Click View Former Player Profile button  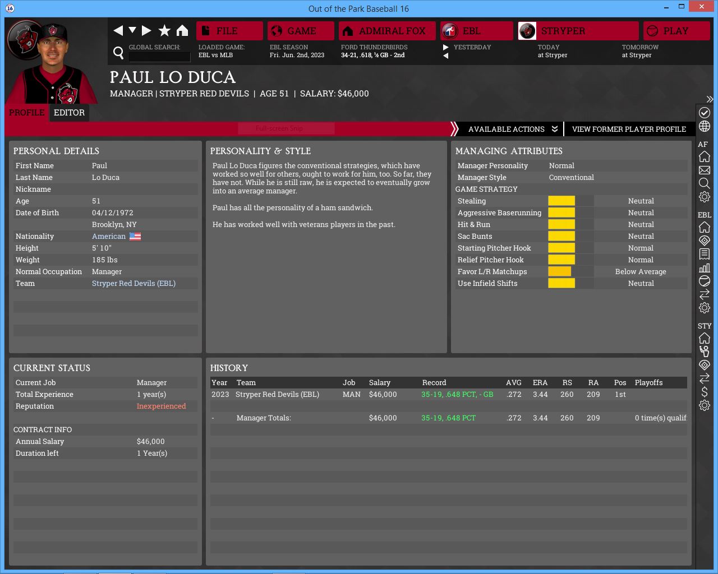click(x=629, y=129)
